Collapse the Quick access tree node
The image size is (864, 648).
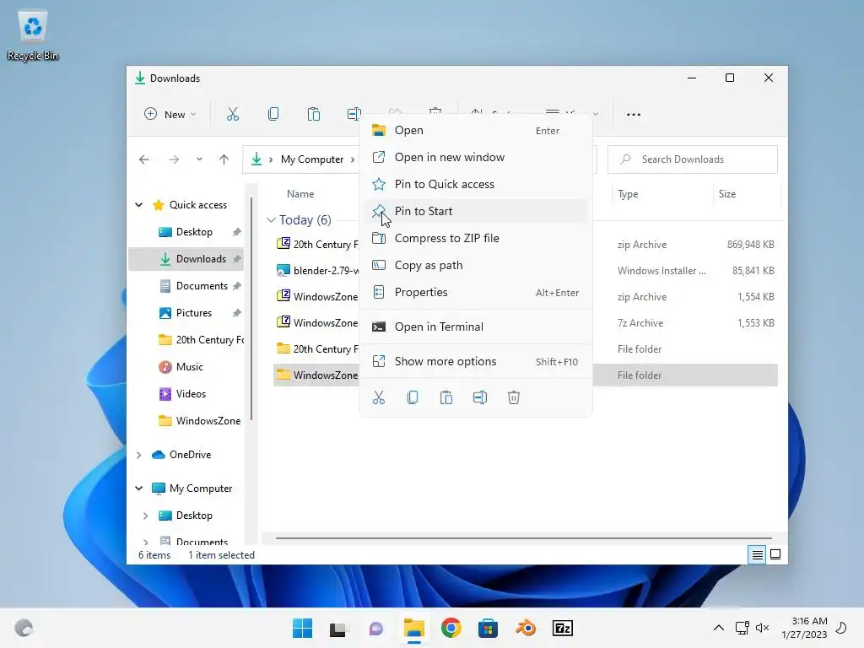[x=139, y=205]
